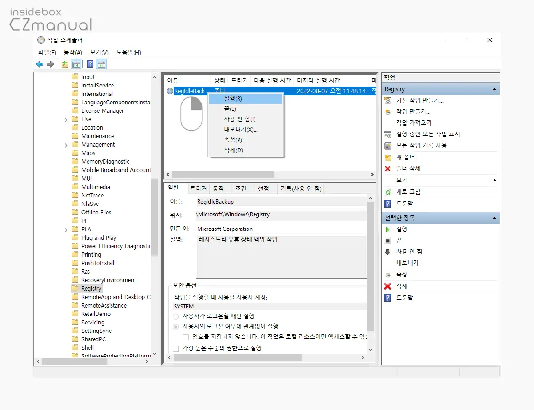The height and width of the screenshot is (410, 534).
Task: Select 사용자의 로그온 여부에 관계없이 실행 radio button
Action: pyautogui.click(x=176, y=327)
